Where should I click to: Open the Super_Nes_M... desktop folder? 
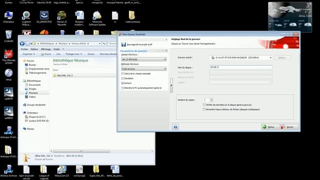point(97,171)
